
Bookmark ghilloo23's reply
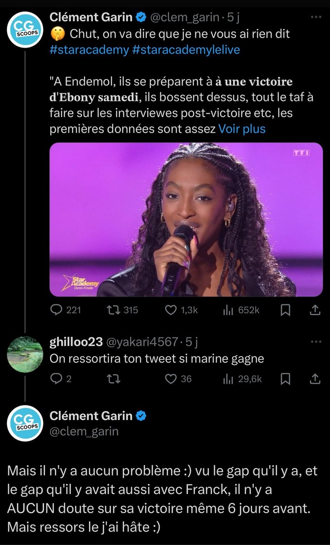coord(285,378)
